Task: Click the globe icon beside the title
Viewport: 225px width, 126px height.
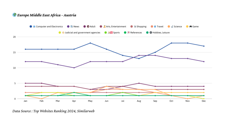Action: 14,15
